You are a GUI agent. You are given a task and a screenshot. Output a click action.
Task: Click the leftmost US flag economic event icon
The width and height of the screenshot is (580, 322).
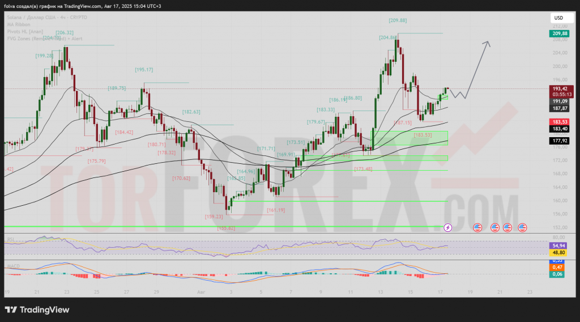(477, 228)
